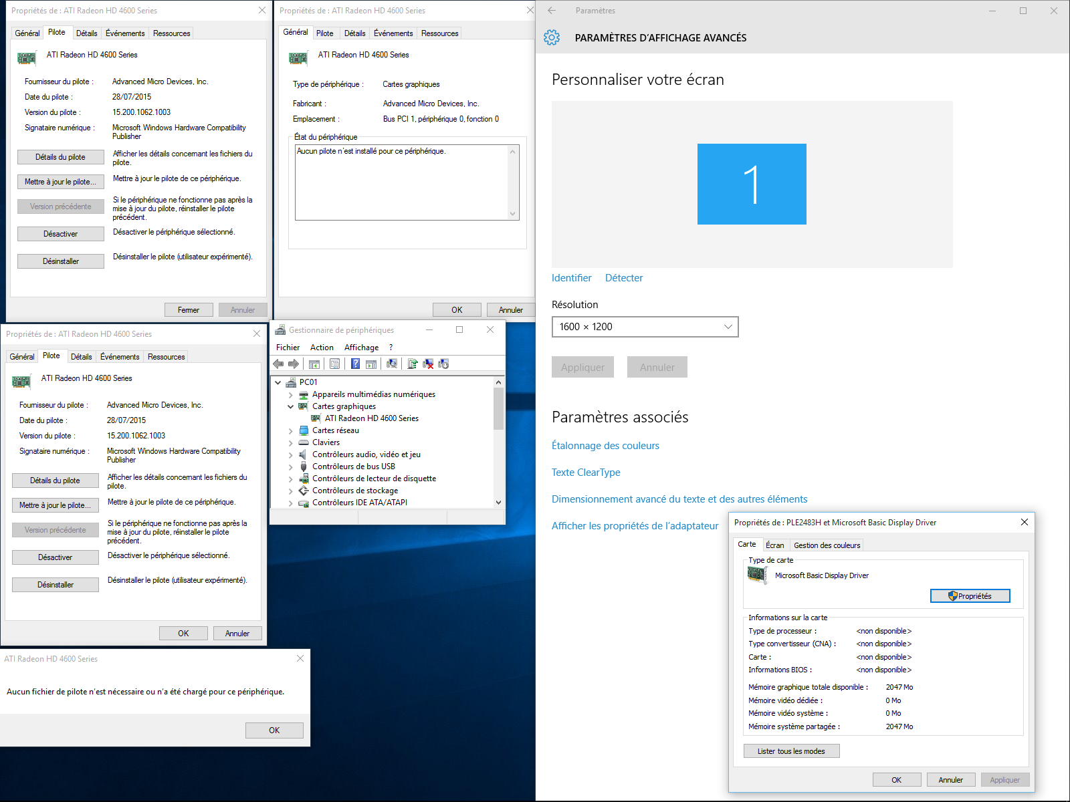Open the Résolution 1600 × 1200 dropdown

pos(645,327)
